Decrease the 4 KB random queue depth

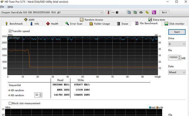click(x=41, y=96)
